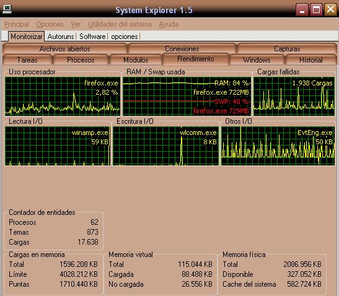Open the Principal menu
Screen dimensions: 339x296
click(x=17, y=24)
